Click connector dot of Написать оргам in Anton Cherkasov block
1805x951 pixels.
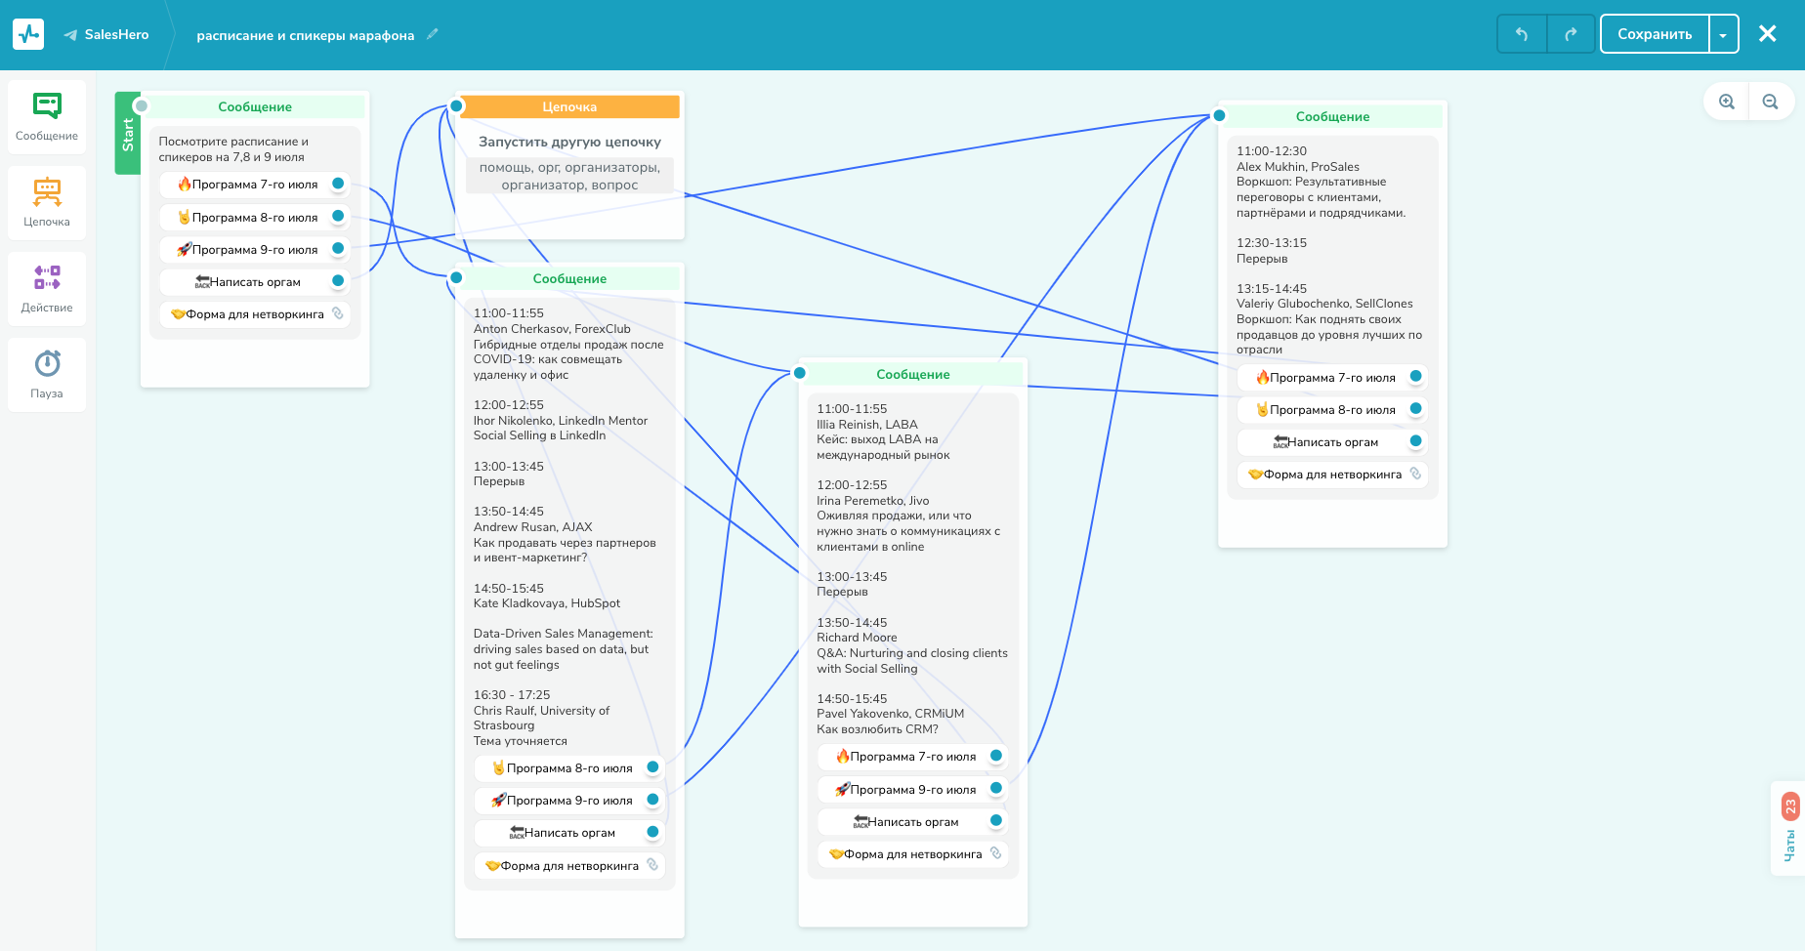[x=652, y=832]
